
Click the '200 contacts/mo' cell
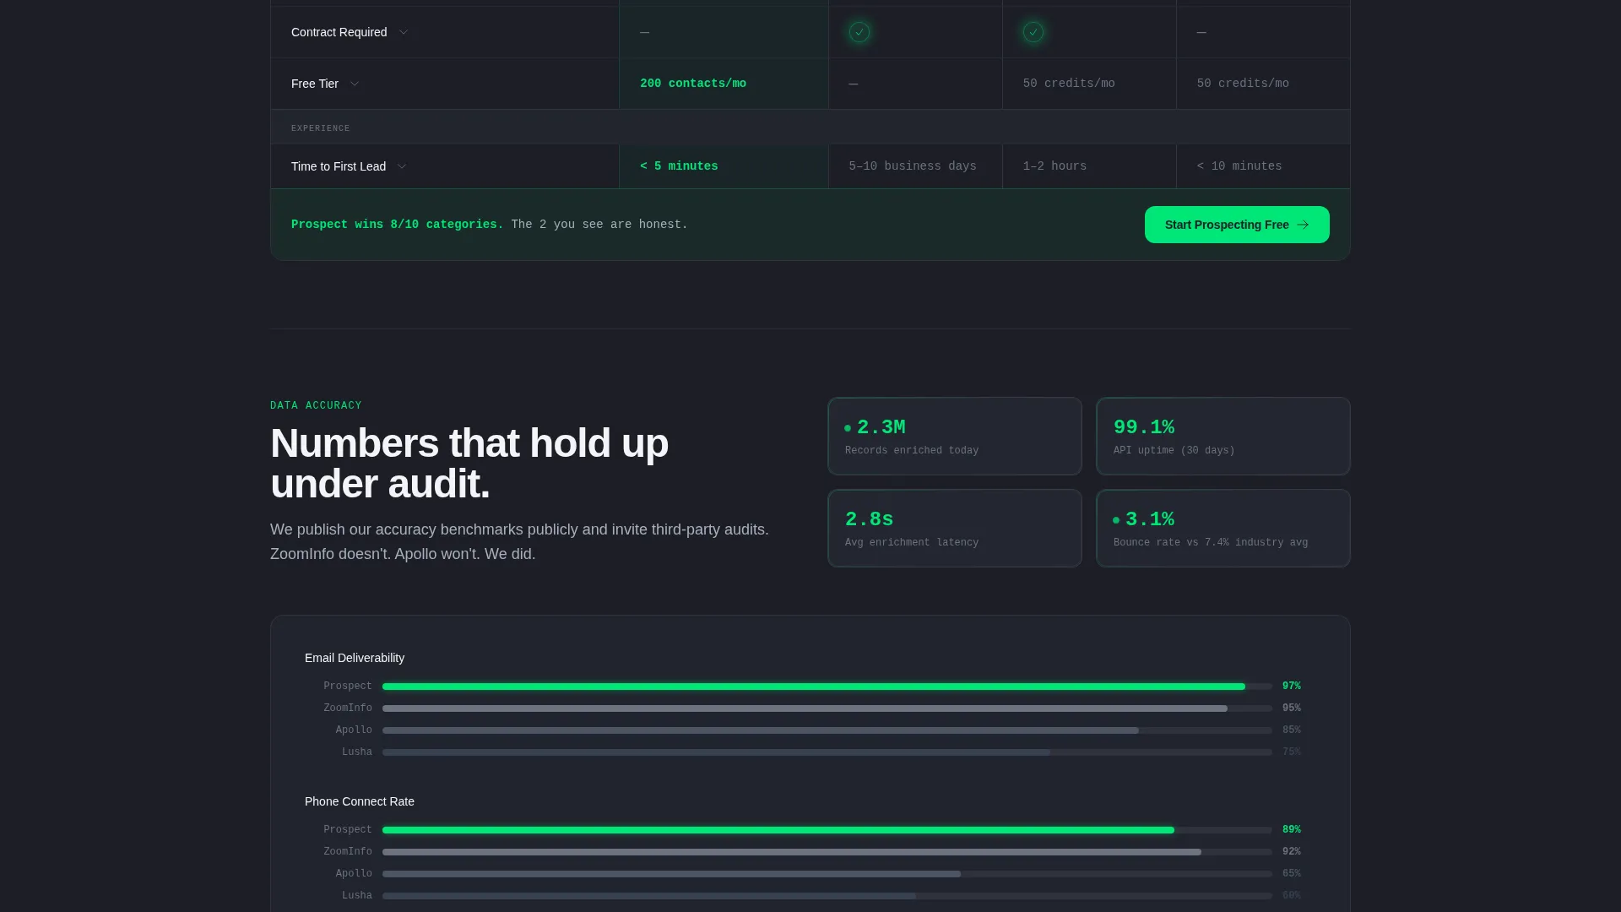pos(724,84)
